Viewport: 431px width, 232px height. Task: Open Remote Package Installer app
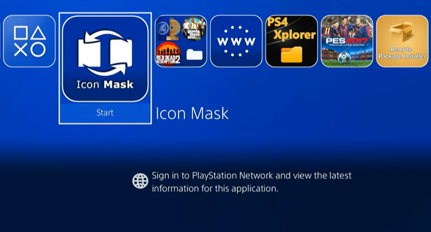(402, 41)
